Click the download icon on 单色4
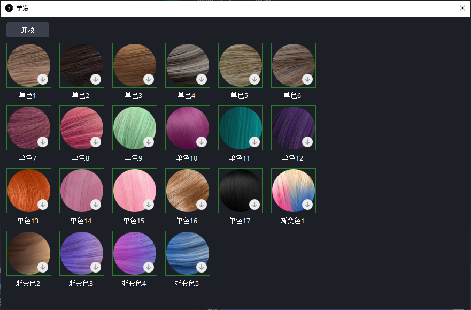Image resolution: width=471 pixels, height=310 pixels. pos(200,79)
